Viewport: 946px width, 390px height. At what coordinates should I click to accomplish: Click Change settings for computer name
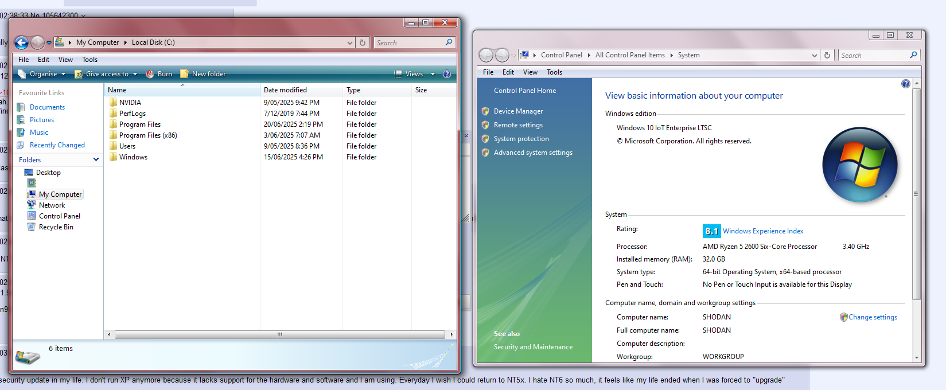pyautogui.click(x=873, y=317)
